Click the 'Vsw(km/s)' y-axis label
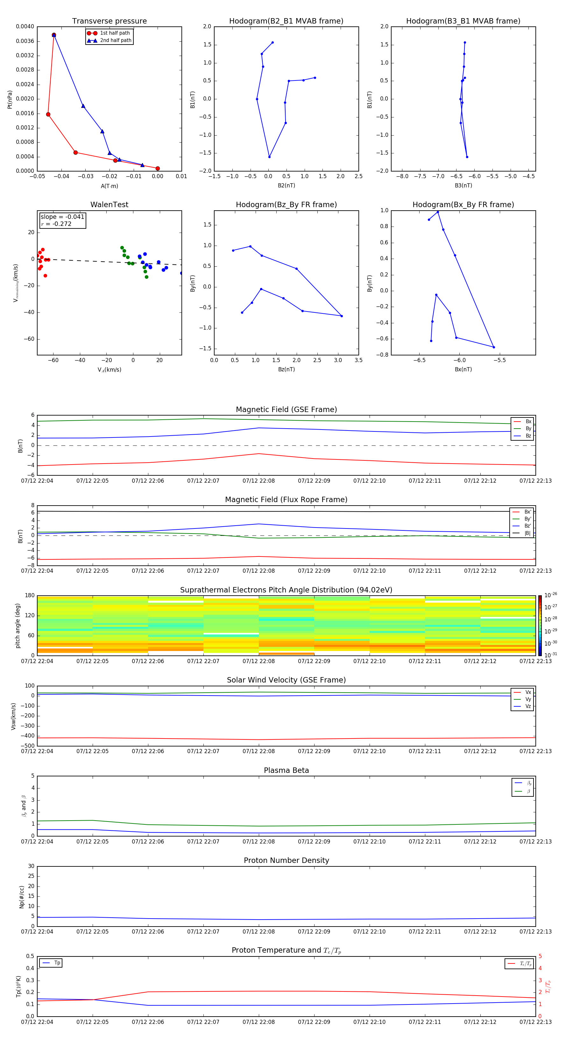The height and width of the screenshot is (1050, 573). [13, 716]
